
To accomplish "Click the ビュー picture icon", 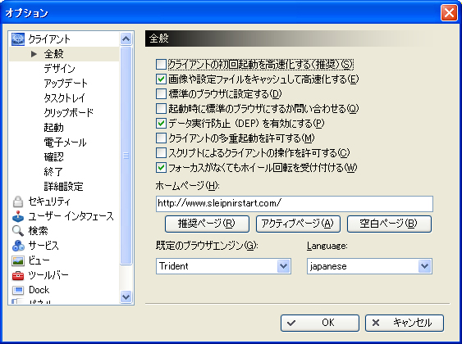I will 18,260.
